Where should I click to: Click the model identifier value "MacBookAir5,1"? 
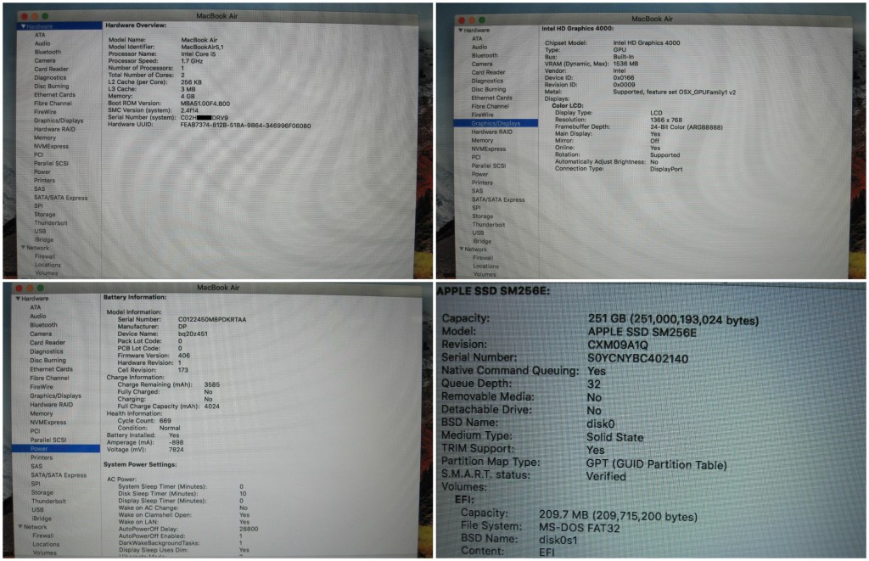click(202, 48)
